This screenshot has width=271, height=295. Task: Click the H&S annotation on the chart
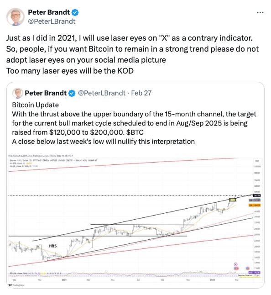click(53, 246)
